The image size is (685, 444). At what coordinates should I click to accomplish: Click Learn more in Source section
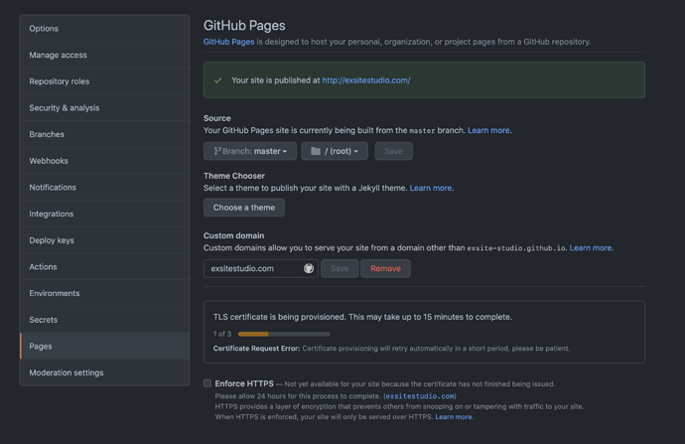click(x=488, y=130)
